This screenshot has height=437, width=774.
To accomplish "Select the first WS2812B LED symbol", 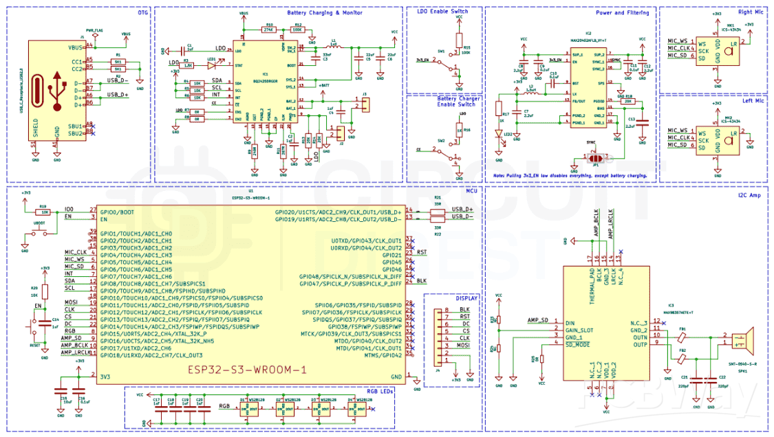I will click(248, 409).
